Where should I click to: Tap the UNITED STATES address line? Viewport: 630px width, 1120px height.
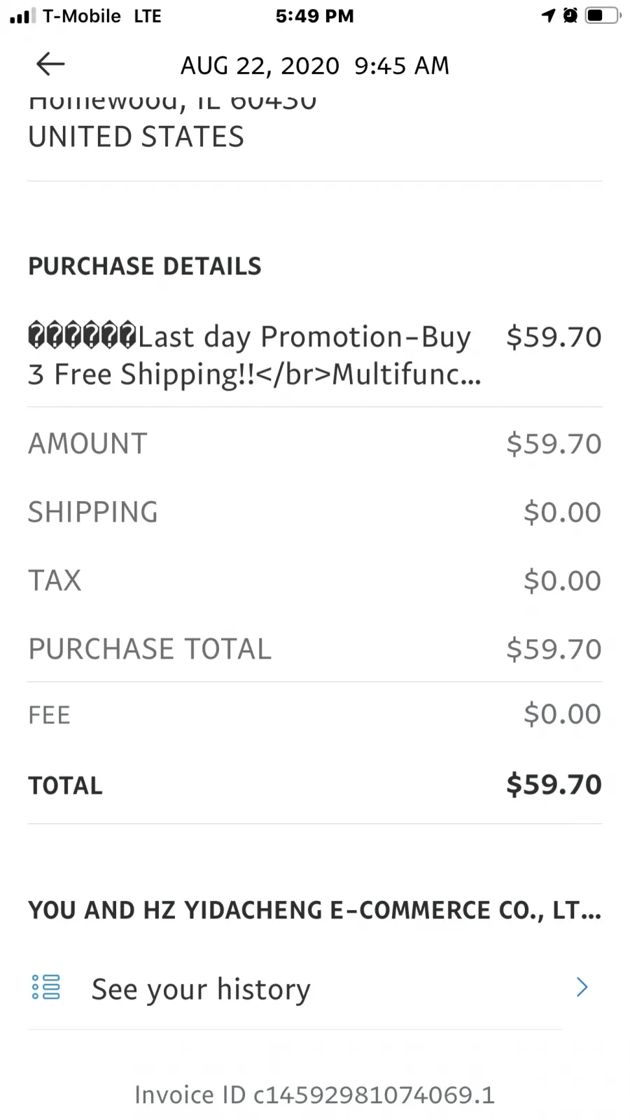(x=136, y=136)
